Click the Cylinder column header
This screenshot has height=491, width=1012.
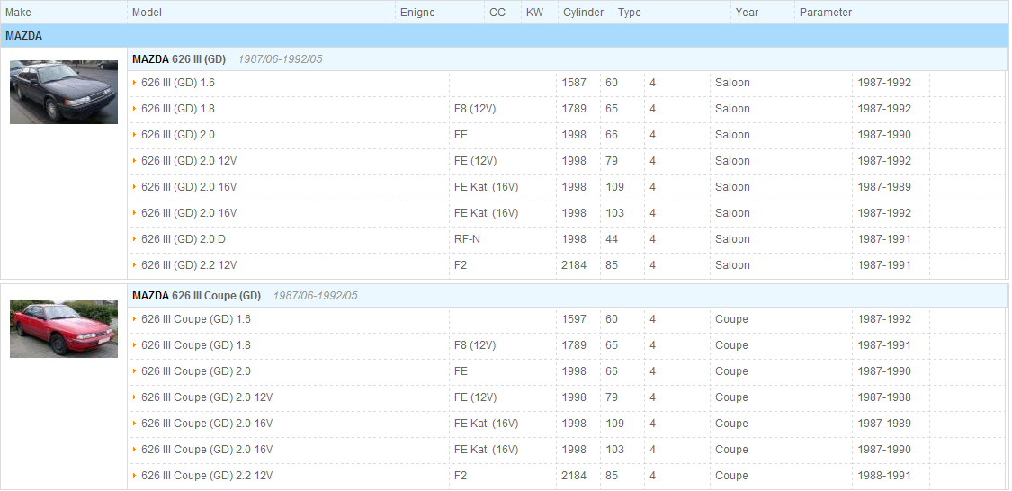pos(584,13)
